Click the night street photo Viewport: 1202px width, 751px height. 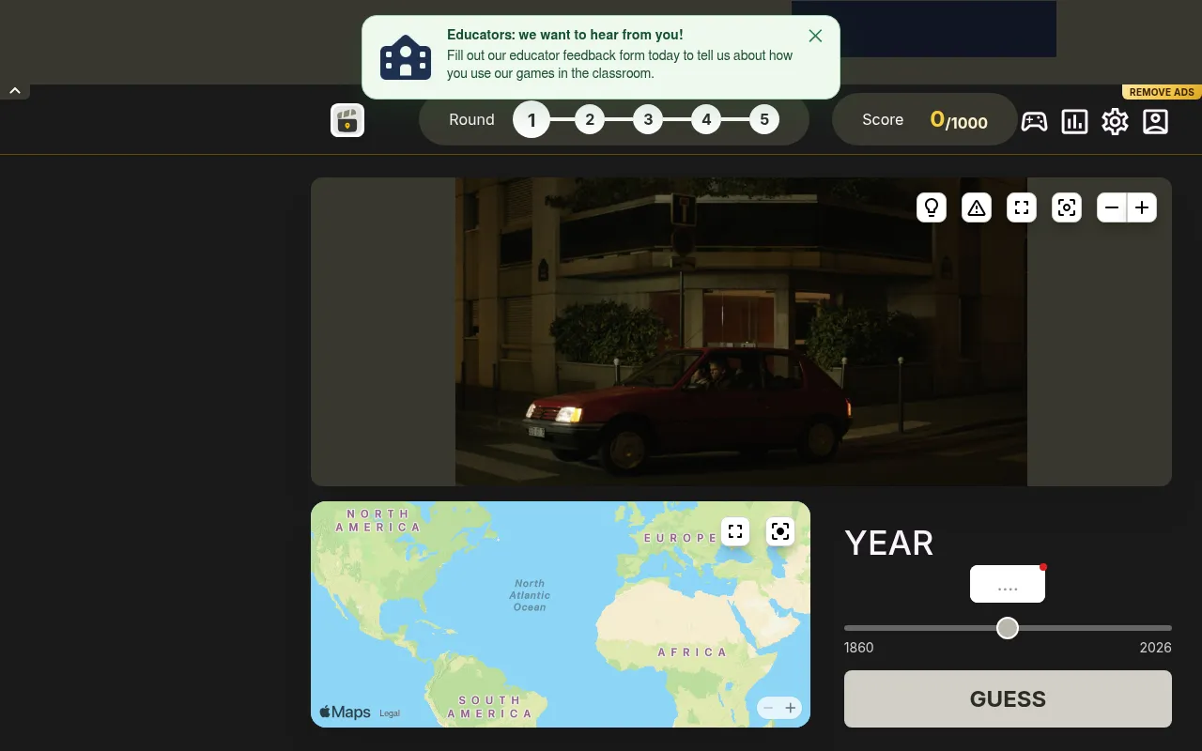point(741,331)
